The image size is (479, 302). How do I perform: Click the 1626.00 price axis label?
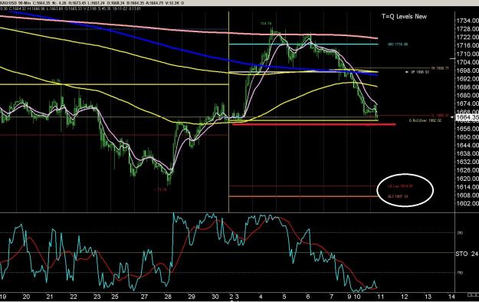point(467,170)
